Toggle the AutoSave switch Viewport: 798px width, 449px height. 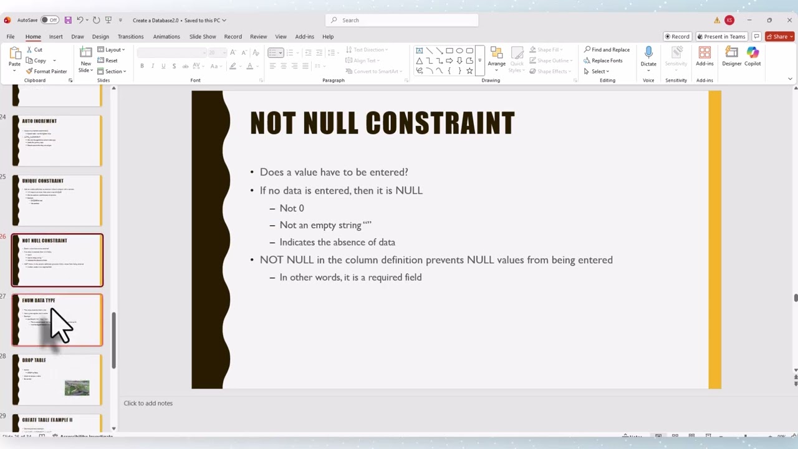click(50, 20)
